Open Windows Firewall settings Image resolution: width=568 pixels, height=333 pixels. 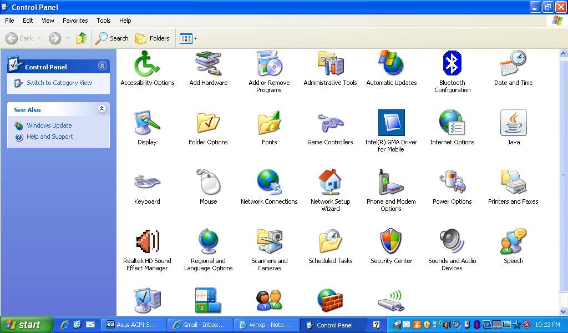(330, 300)
